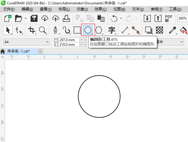Select the Polygon hexagon tool
This screenshot has width=188, height=142.
[x=99, y=30]
